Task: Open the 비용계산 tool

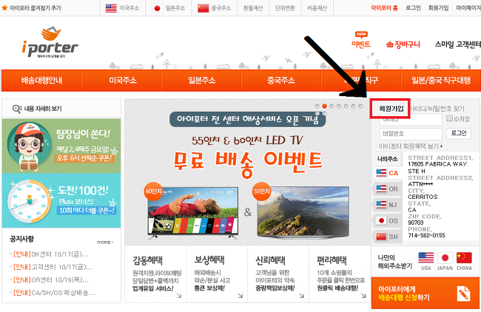Action: (x=317, y=8)
